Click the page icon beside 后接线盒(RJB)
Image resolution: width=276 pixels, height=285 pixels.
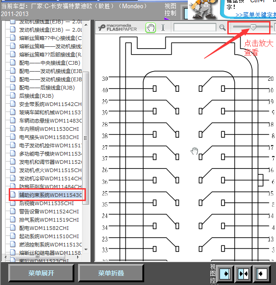point(13,95)
